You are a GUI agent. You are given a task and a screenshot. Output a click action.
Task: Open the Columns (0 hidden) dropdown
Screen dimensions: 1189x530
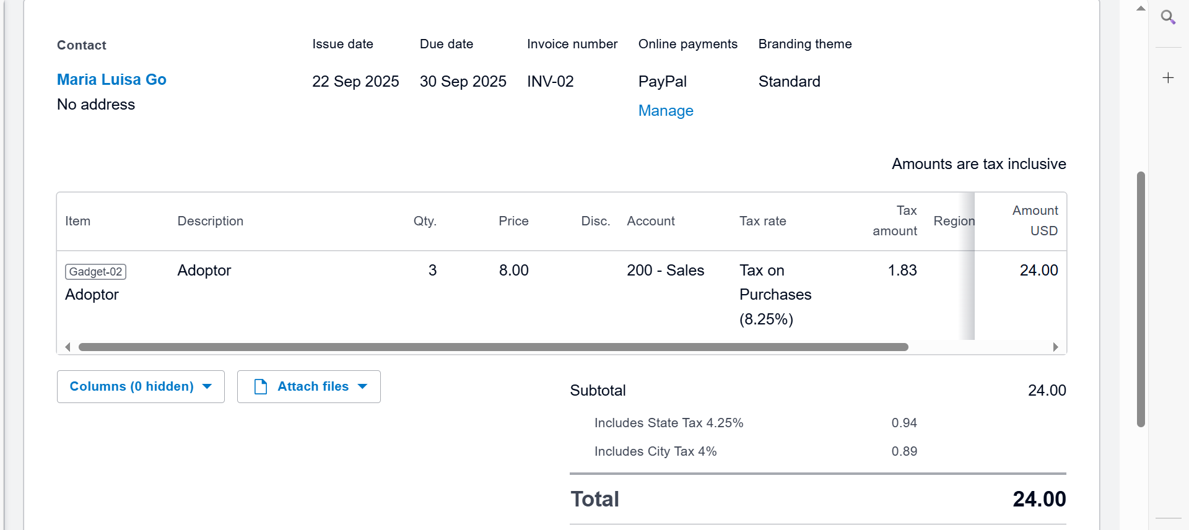[141, 387]
